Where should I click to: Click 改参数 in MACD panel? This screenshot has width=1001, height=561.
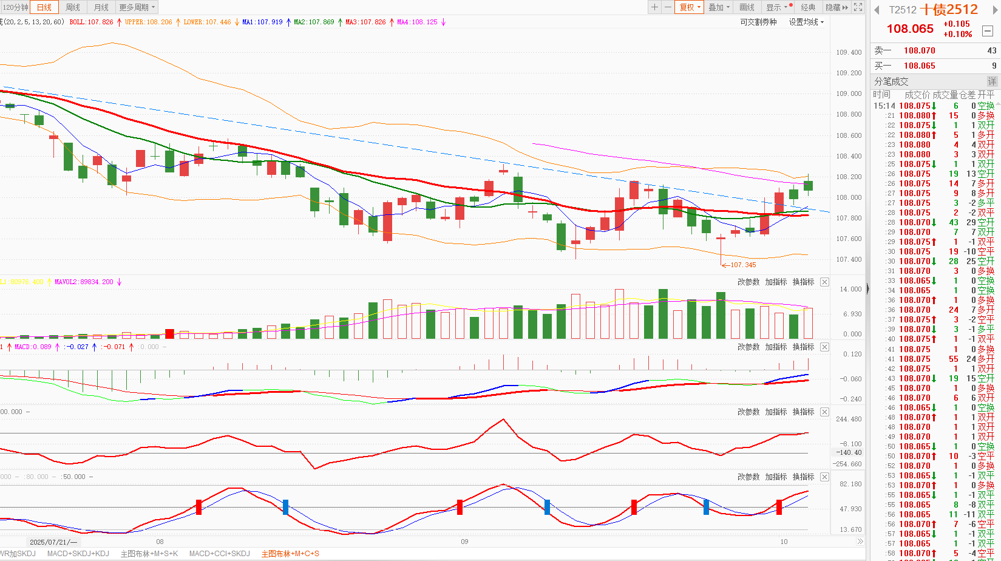pos(748,347)
